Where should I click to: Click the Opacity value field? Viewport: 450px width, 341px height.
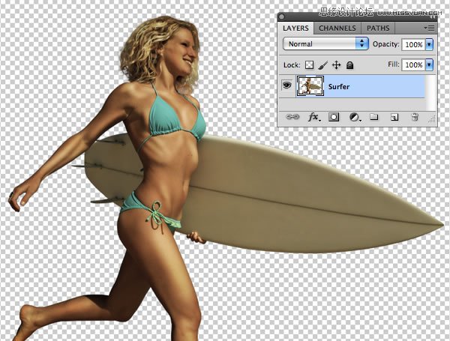point(413,44)
